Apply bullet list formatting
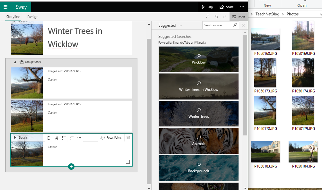This screenshot has width=322, height=190. click(x=64, y=138)
